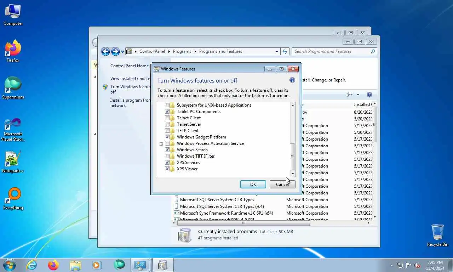
Task: Open Internet Explorer from the taskbar
Action: coord(32,265)
